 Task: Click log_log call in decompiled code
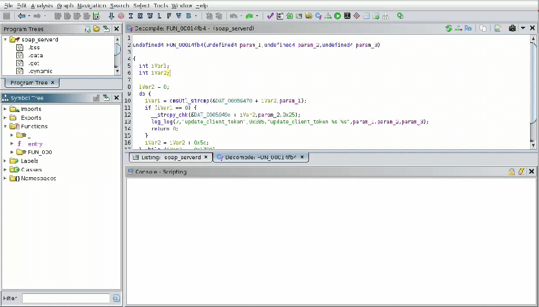pos(162,121)
